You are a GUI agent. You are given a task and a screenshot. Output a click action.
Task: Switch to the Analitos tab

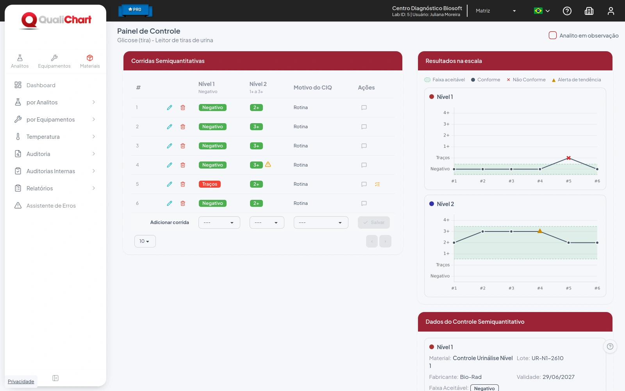tap(20, 62)
